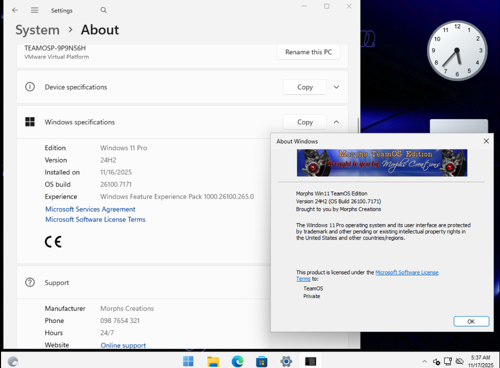Screen dimensions: 500x368
Task: Click the Rename this PC button
Action: coord(308,52)
